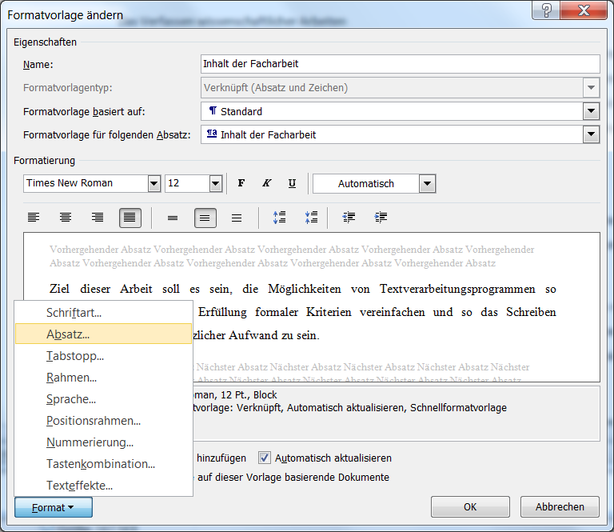Image resolution: width=614 pixels, height=532 pixels.
Task: Expand Formatvorlage basiert auf dropdown
Action: [x=591, y=111]
